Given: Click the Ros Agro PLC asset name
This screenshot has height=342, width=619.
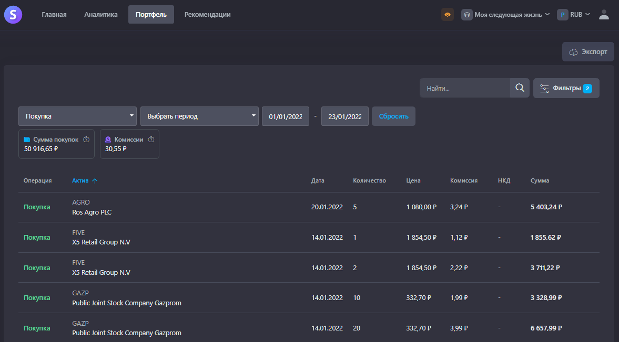Looking at the screenshot, I should [92, 212].
